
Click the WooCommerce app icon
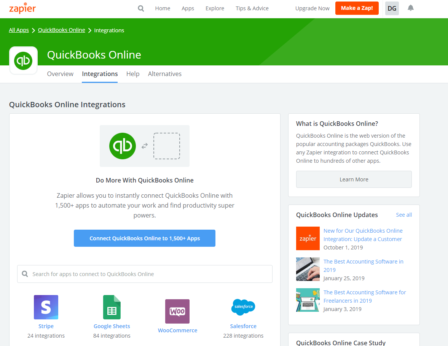point(177,311)
